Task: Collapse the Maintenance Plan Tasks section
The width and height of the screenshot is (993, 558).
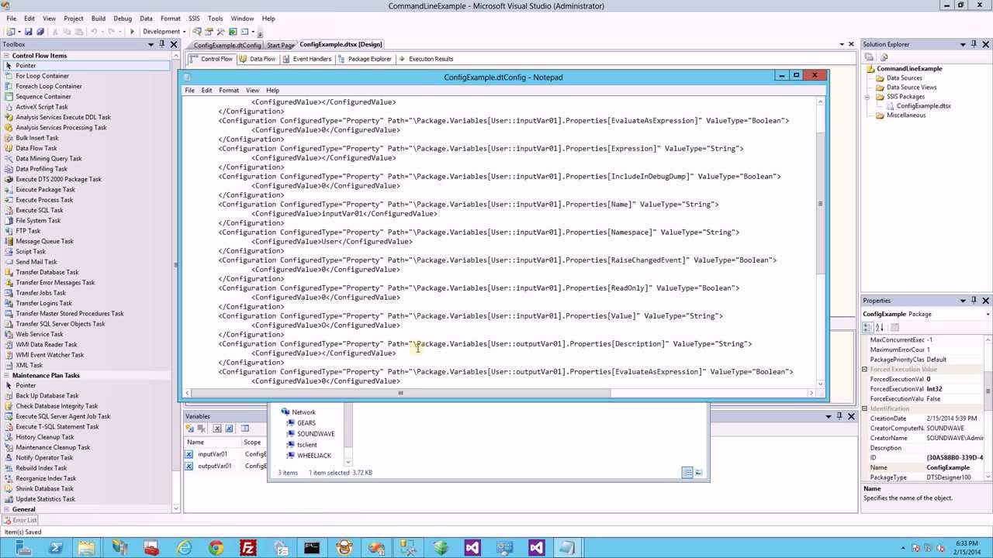Action: coord(7,376)
